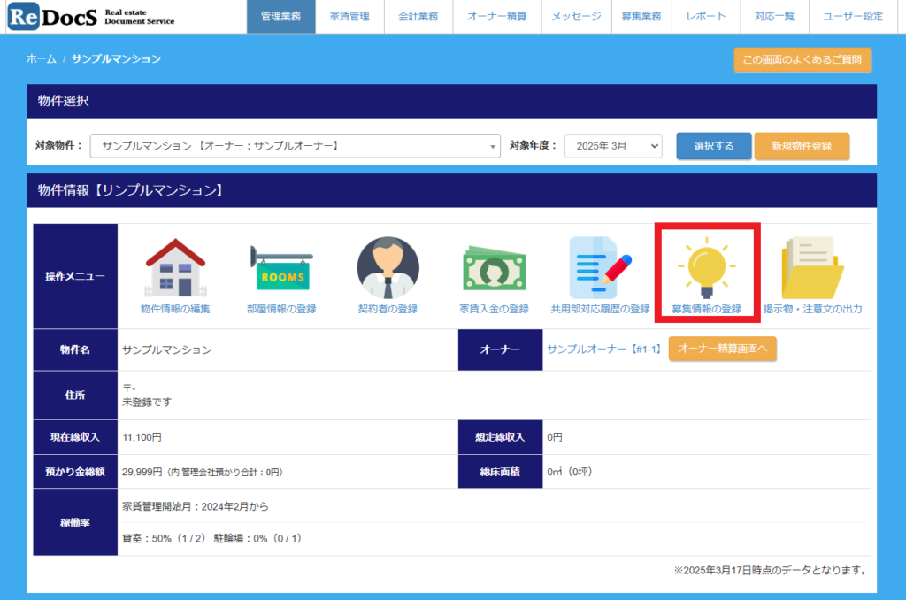Open the folder icon 掲示物・注意文の出力
The image size is (906, 600).
(x=812, y=267)
